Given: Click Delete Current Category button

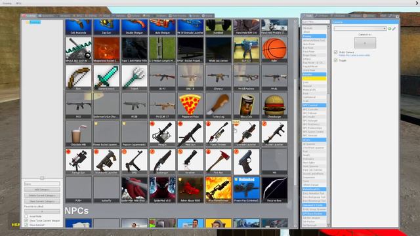Looking at the screenshot, I should coord(42,195).
